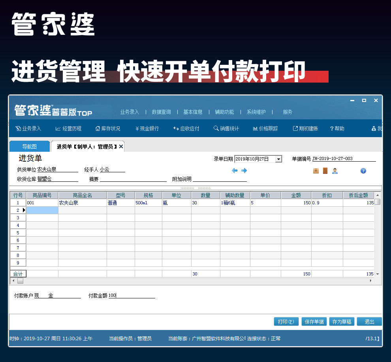Maximize the 管家婆 window

click(x=364, y=100)
